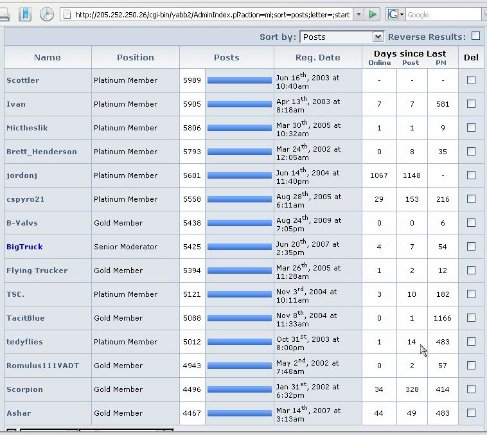Image resolution: width=487 pixels, height=435 pixels.
Task: Open the BigTruck member profile
Action: [24, 247]
